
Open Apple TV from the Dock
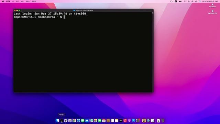click(x=121, y=121)
